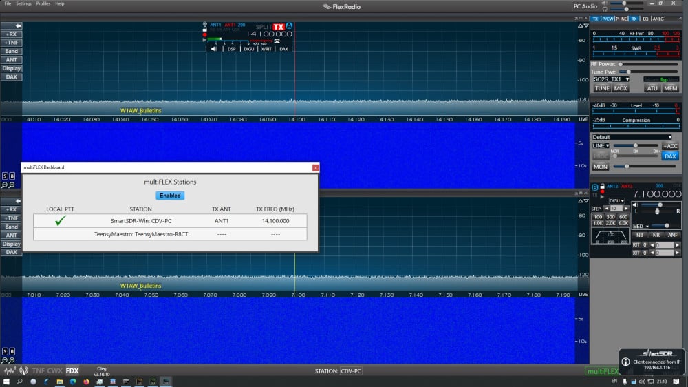
Task: Mute slice B audio speaker icon
Action: pyautogui.click(x=636, y=205)
